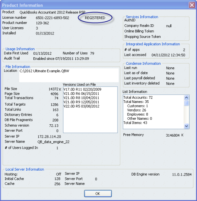The width and height of the screenshot is (197, 201).
Task: Select version V21.0D R8 10/04/2011
Action: tap(81, 98)
